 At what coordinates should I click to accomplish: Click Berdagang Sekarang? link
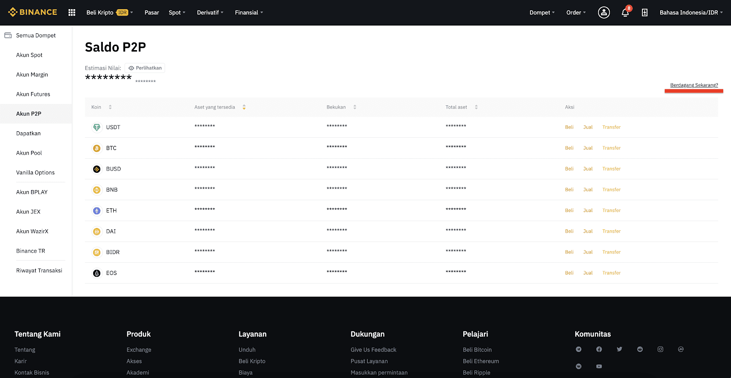694,85
